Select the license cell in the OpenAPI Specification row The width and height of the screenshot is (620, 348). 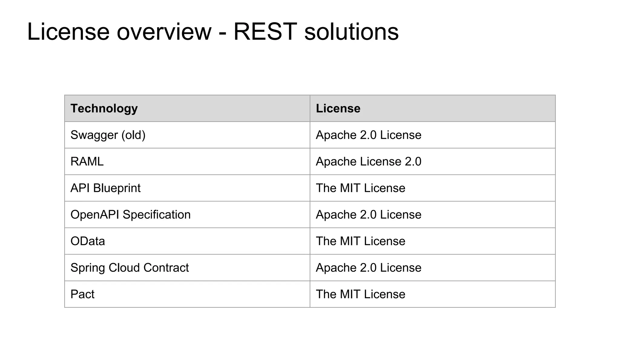(368, 215)
